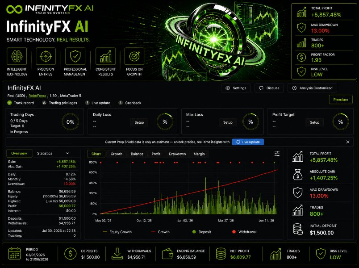Click the Period calendar icon
This screenshot has height=268, width=359.
coord(14,254)
